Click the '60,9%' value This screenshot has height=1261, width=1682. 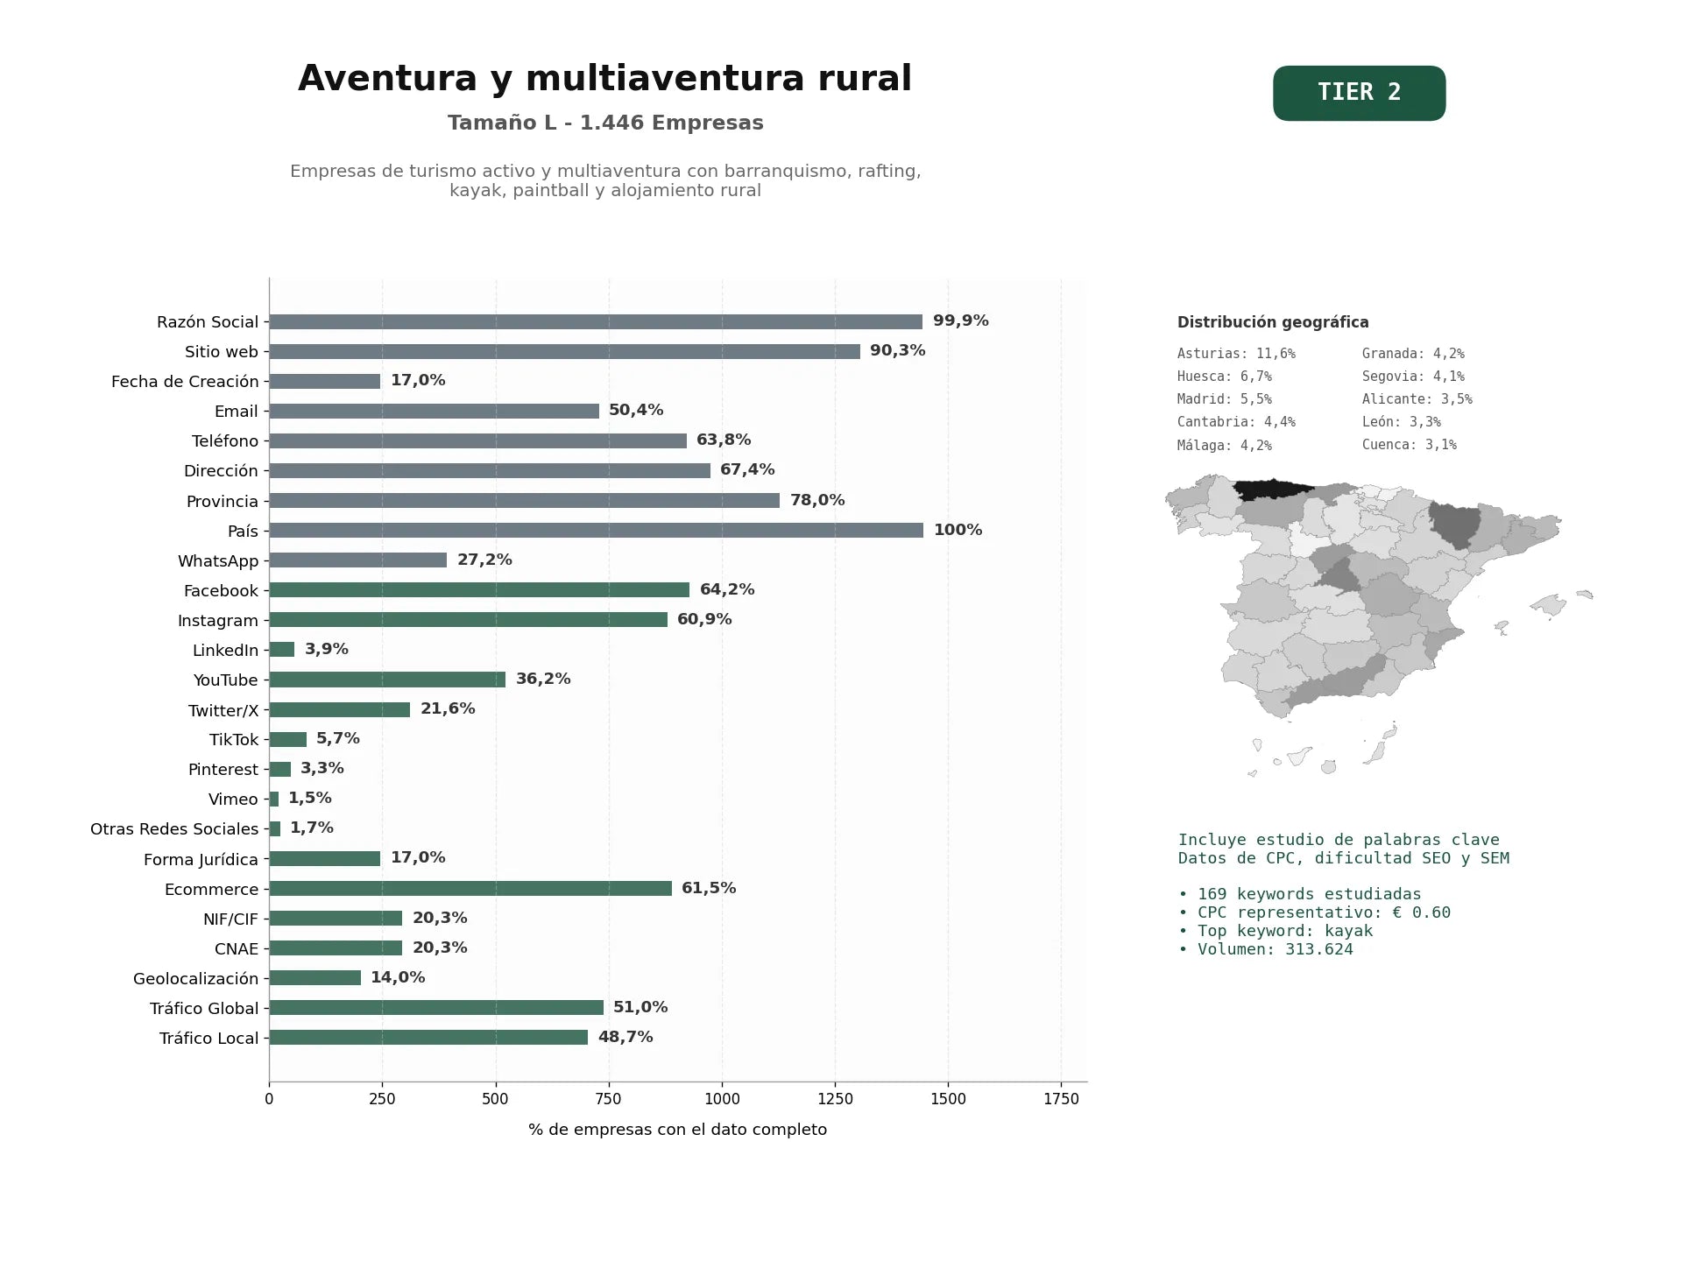704,619
